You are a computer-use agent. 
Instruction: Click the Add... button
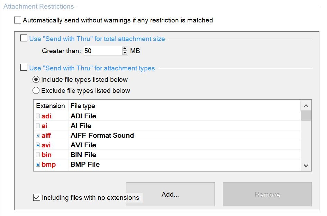(170, 194)
